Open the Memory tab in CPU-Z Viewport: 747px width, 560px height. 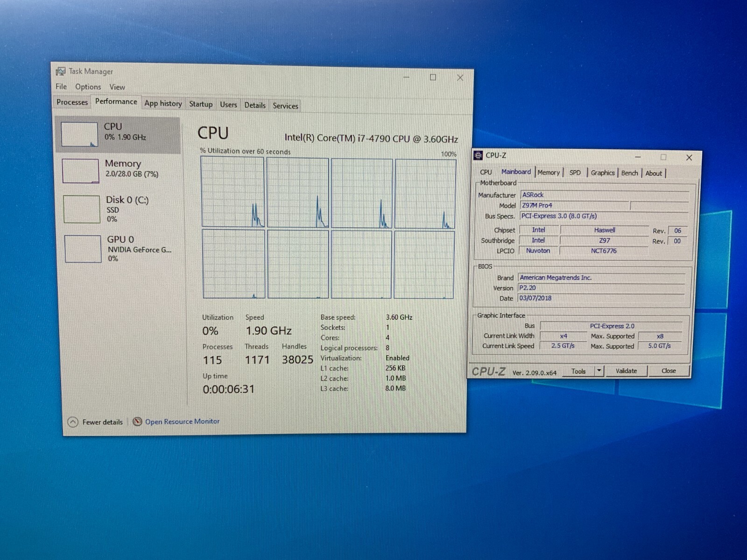click(x=549, y=172)
